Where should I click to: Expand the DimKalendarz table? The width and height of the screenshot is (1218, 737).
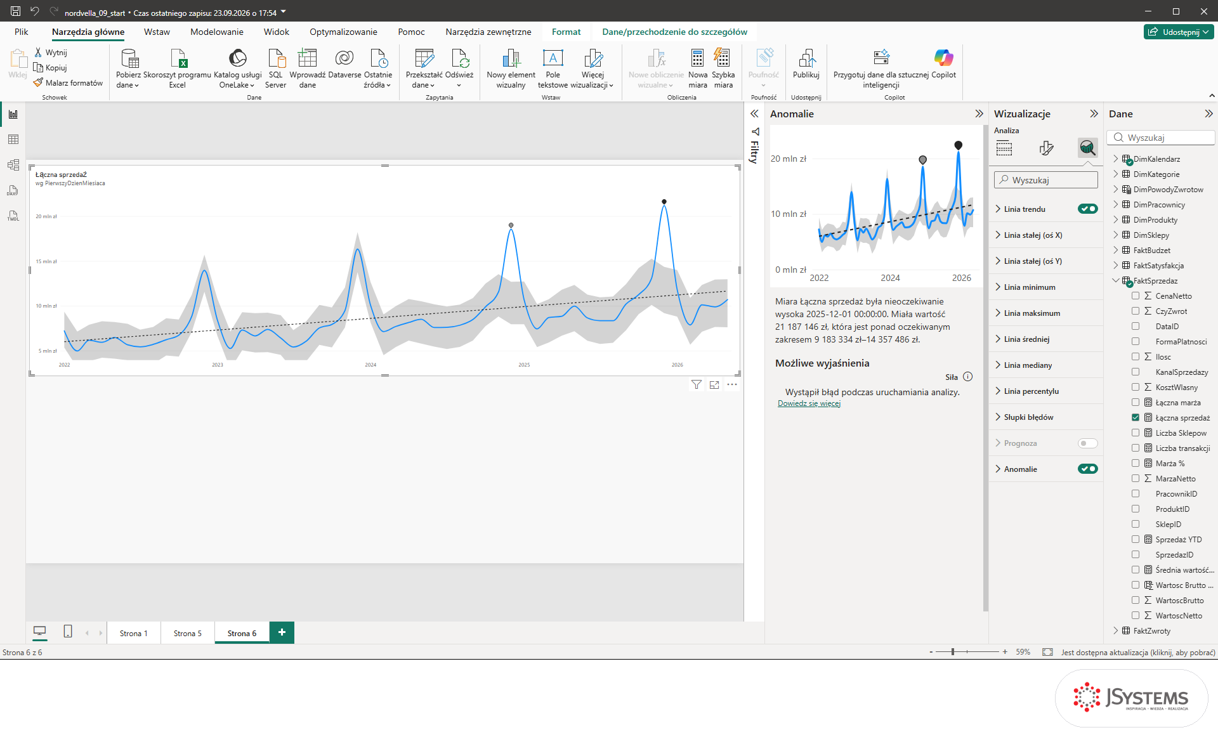[x=1116, y=159]
